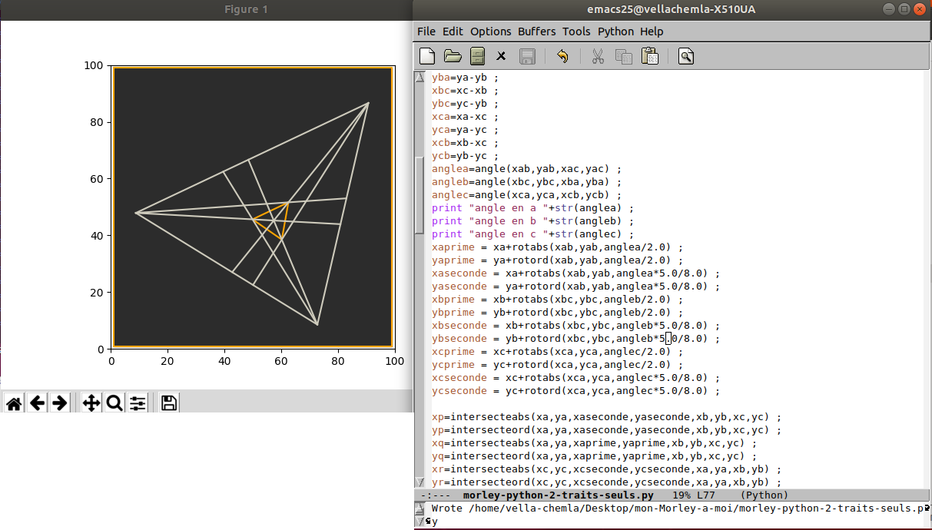The height and width of the screenshot is (530, 932).
Task: Undo the last edit in Emacs
Action: [x=562, y=56]
